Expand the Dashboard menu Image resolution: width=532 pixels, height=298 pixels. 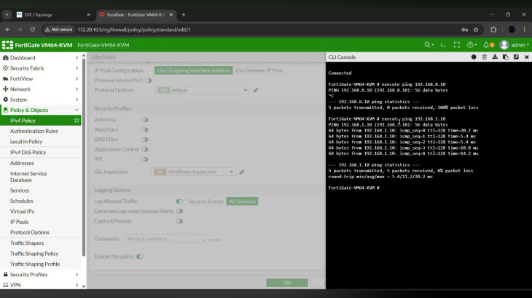click(40, 57)
